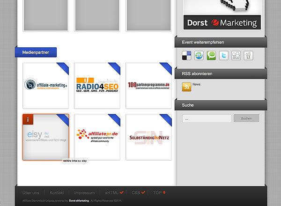281x206 pixels.
Task: Open the eisy partner card
Action: click(46, 137)
